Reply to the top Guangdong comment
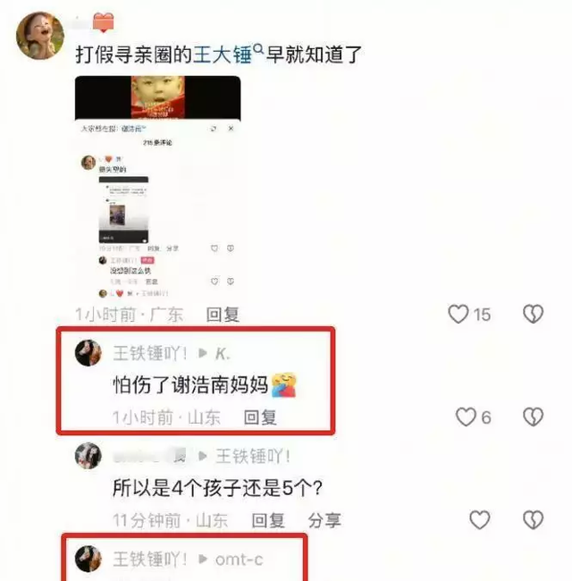Screen dimensions: 572x581 point(223,315)
